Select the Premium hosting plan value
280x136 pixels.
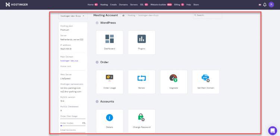(65, 30)
